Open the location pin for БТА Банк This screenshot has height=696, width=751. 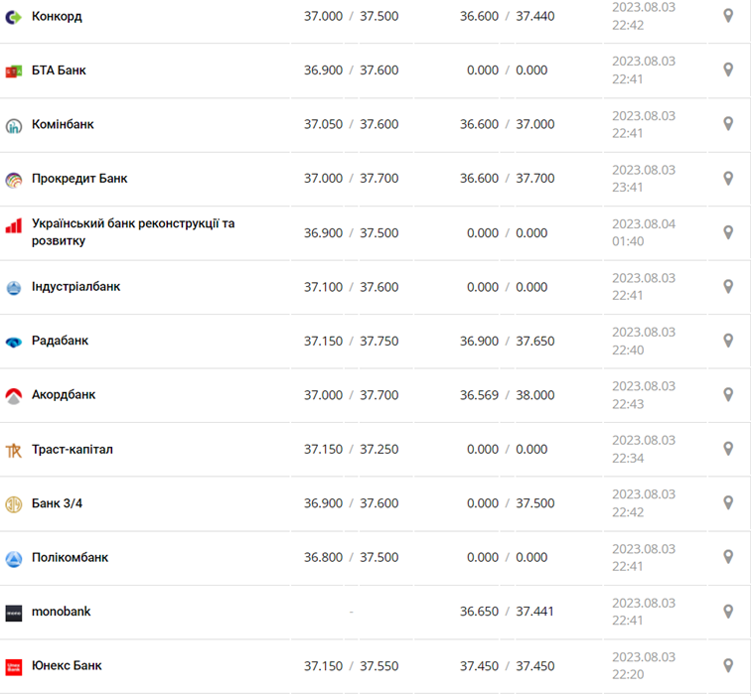pyautogui.click(x=728, y=70)
